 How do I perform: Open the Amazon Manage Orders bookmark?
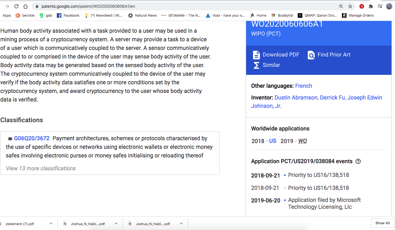tap(358, 15)
